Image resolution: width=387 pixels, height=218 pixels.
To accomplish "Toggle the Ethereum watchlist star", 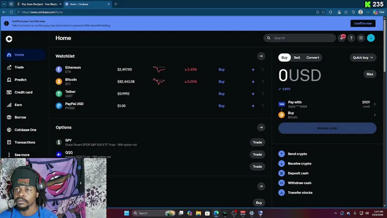I will (253, 69).
